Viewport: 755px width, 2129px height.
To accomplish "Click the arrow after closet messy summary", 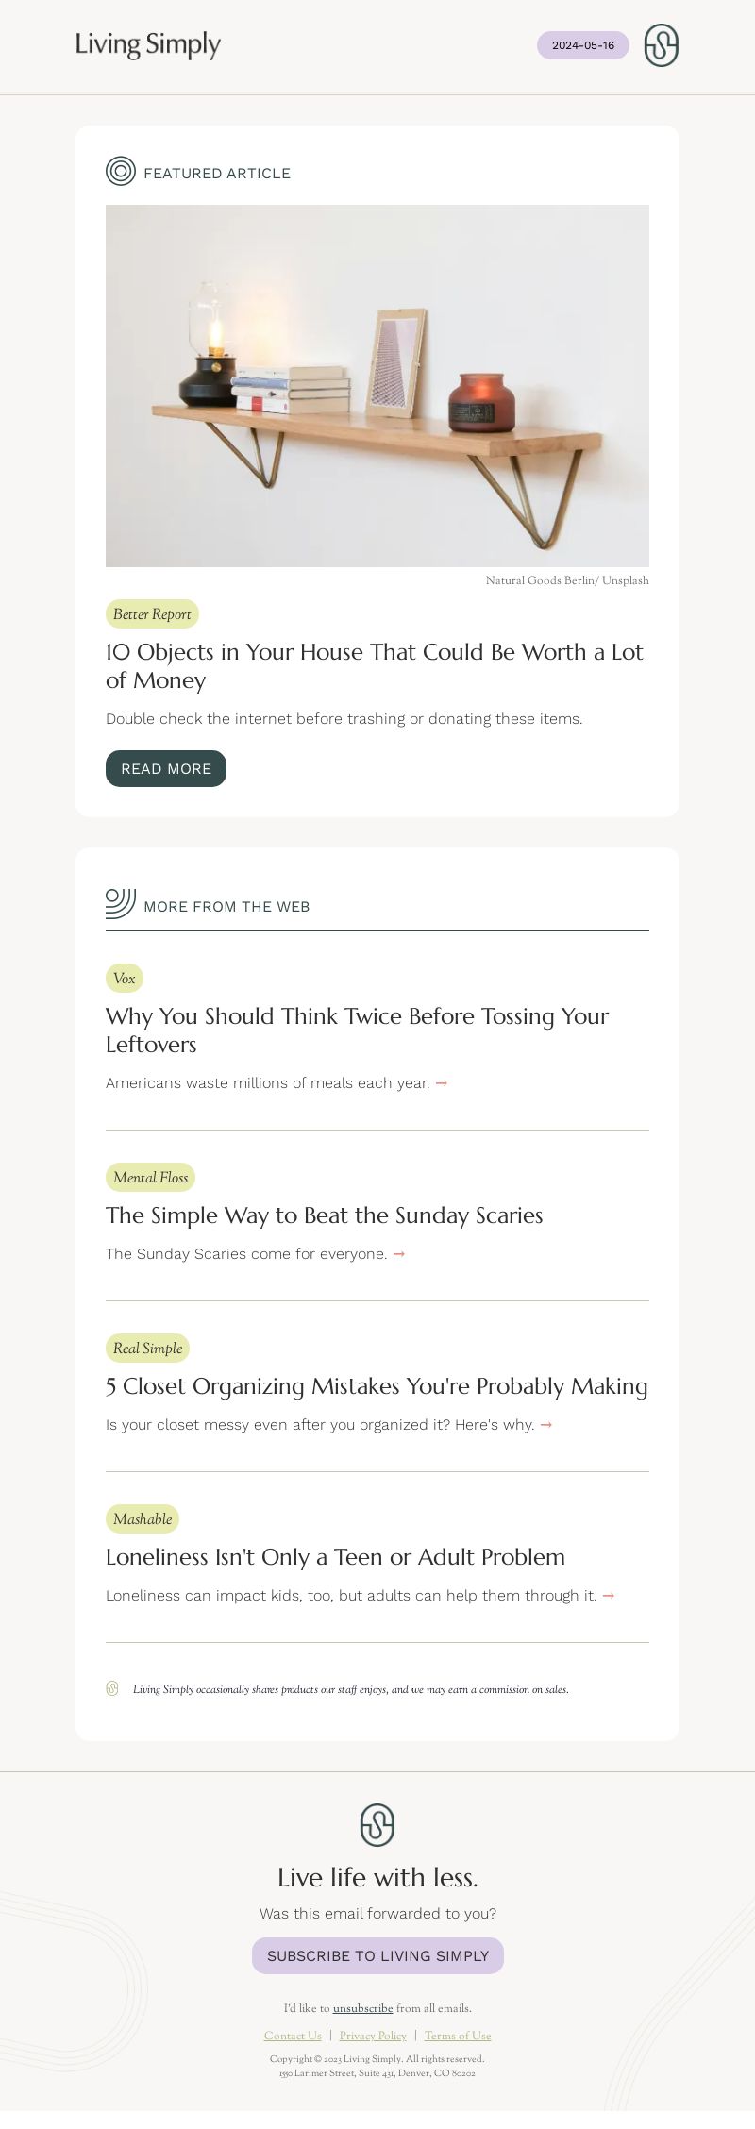I will coord(545,1425).
